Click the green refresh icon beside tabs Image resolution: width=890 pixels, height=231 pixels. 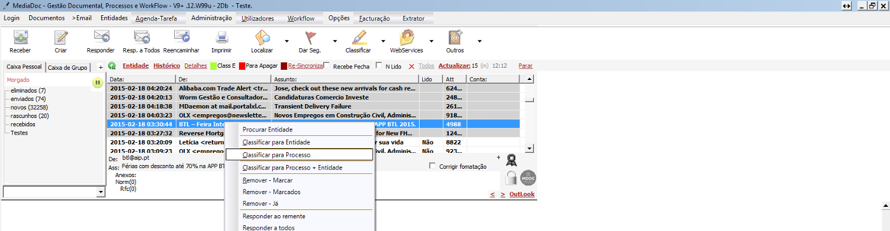tap(112, 66)
